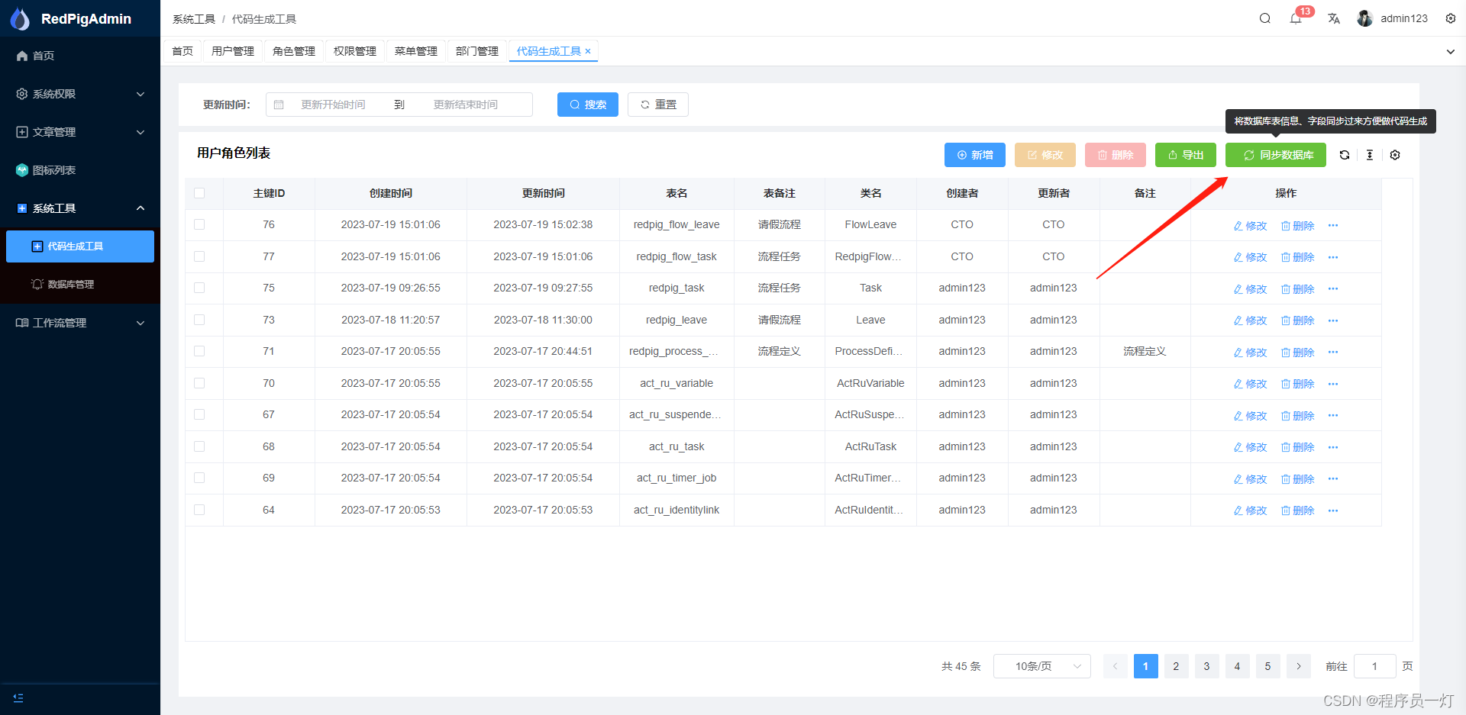
Task: Click the 重置 reset button
Action: pyautogui.click(x=658, y=105)
